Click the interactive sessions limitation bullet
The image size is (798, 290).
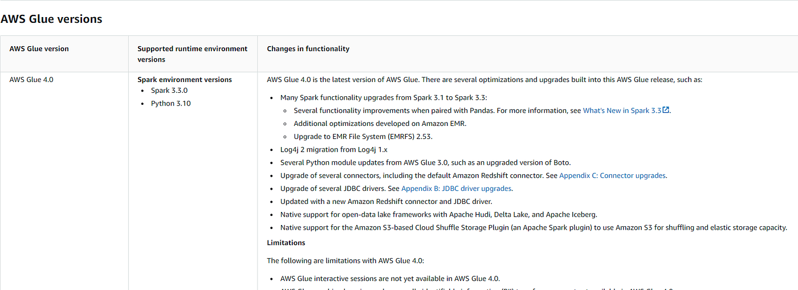point(390,279)
